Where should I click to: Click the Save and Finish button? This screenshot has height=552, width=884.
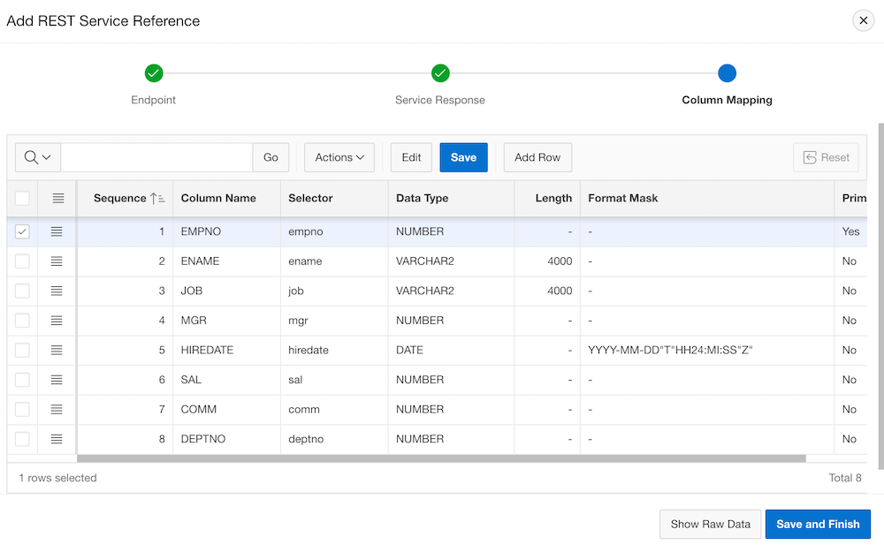[x=818, y=524]
